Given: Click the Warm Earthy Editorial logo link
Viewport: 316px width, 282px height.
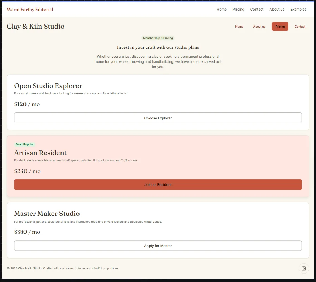Looking at the screenshot, I should tap(30, 10).
